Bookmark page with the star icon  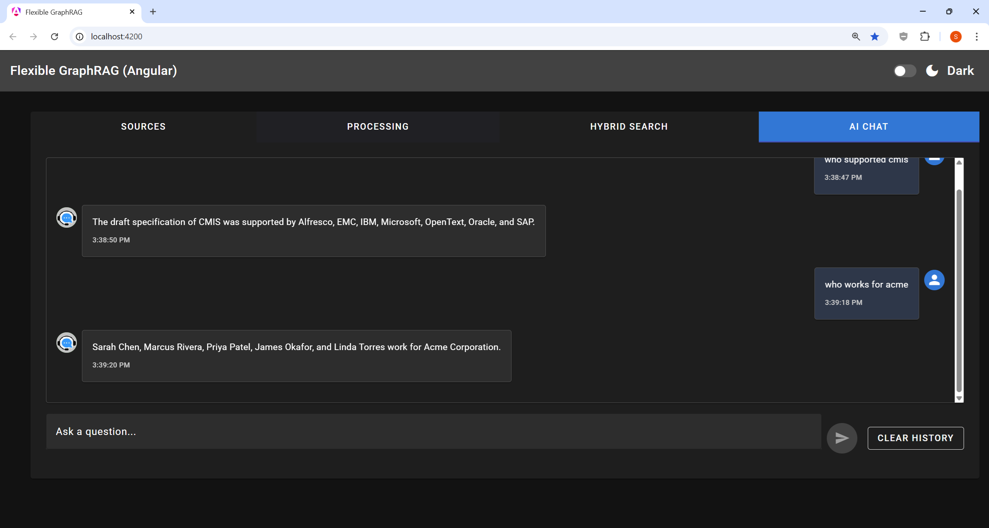(x=875, y=37)
